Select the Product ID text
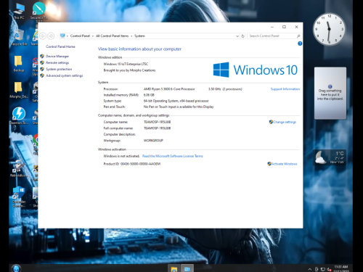The height and width of the screenshot is (272, 363). pos(132,164)
